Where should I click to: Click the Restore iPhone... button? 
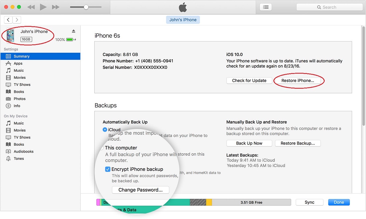point(298,80)
